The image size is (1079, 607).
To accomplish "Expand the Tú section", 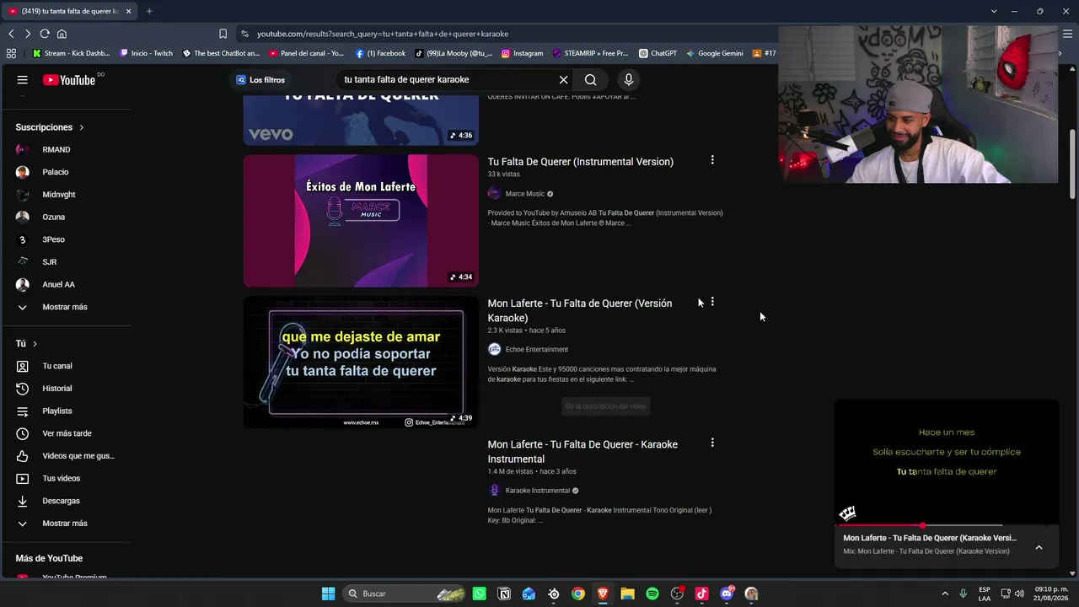I will 26,344.
